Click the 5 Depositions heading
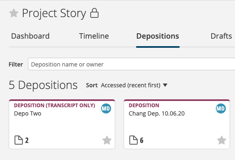The height and width of the screenshot is (160, 235). click(x=43, y=85)
